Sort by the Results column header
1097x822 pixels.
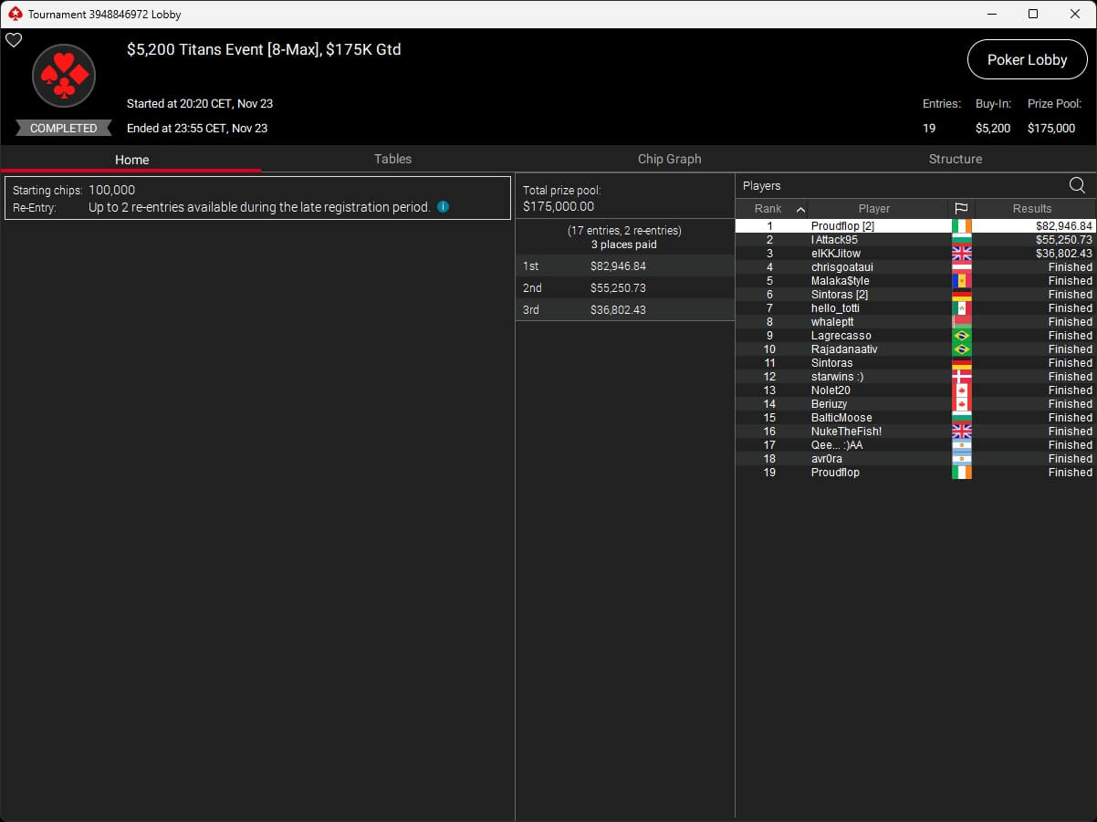(x=1032, y=209)
